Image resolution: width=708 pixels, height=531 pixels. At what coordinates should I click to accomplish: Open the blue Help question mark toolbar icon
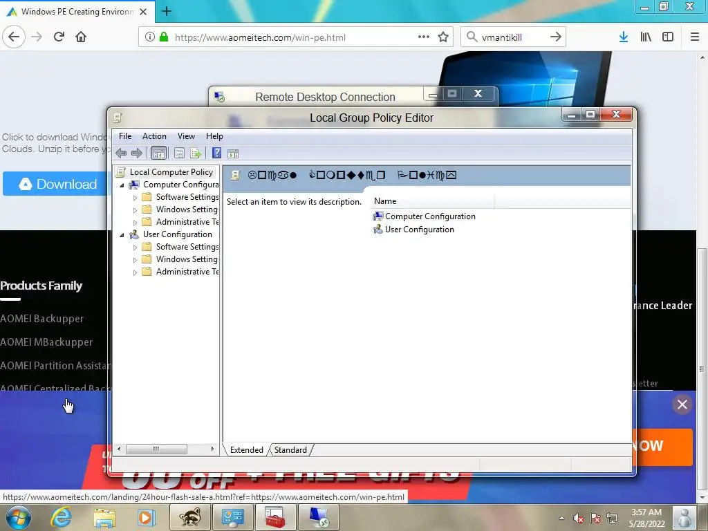tap(216, 153)
